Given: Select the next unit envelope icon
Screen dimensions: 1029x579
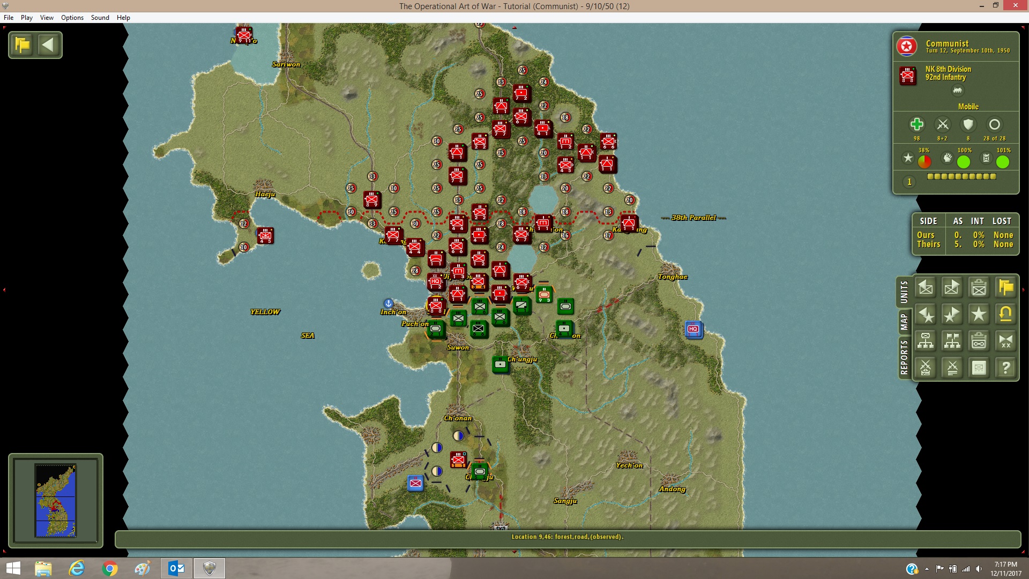Looking at the screenshot, I should pyautogui.click(x=952, y=287).
